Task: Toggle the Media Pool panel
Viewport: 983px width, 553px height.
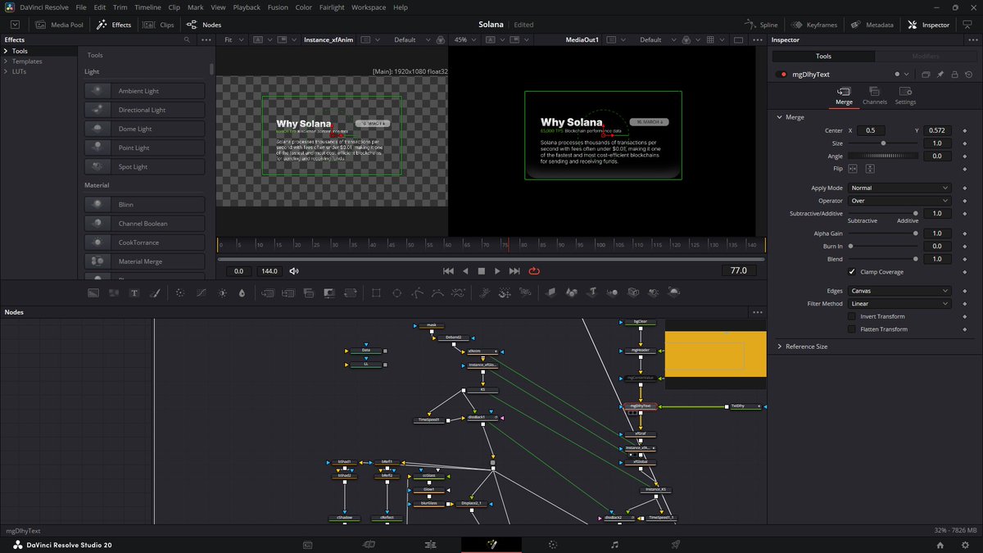Action: point(59,25)
